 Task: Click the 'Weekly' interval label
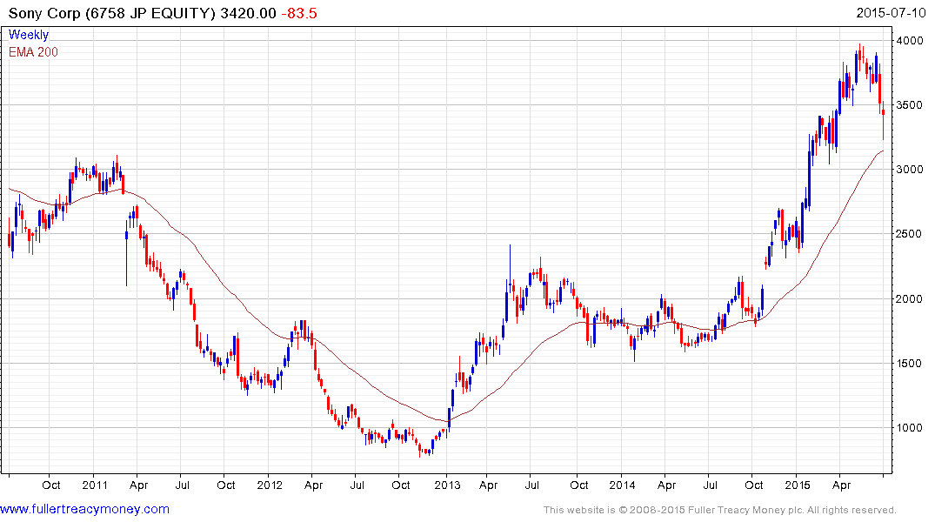(x=29, y=35)
